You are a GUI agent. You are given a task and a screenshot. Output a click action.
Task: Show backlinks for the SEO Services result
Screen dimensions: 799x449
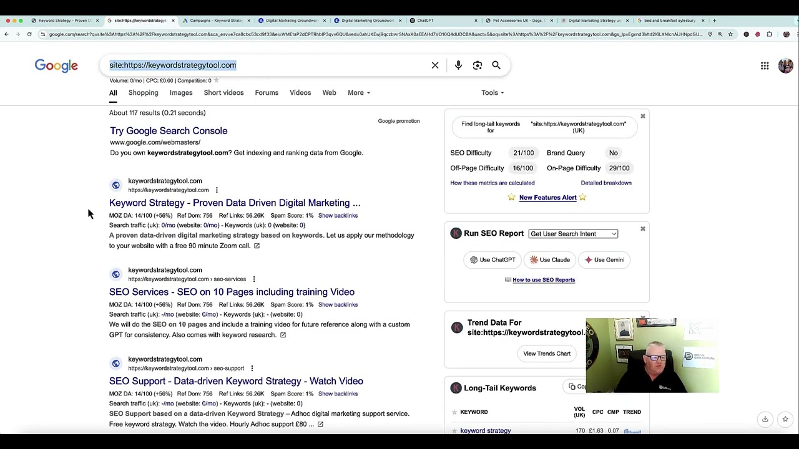coord(338,305)
